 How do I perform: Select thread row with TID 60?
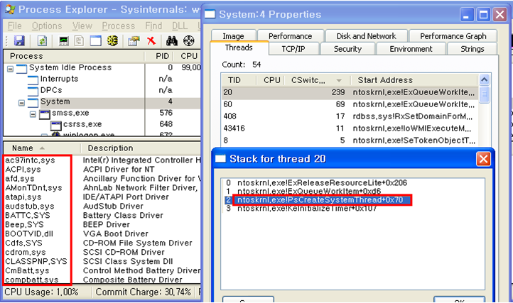point(350,104)
